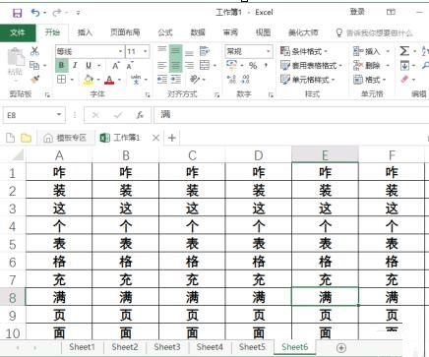Toggle center horizontal alignment
This screenshot has width=429, height=357.
point(175,66)
